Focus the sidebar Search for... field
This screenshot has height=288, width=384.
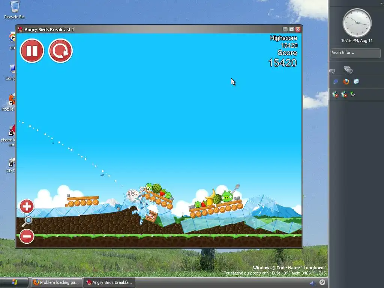355,53
